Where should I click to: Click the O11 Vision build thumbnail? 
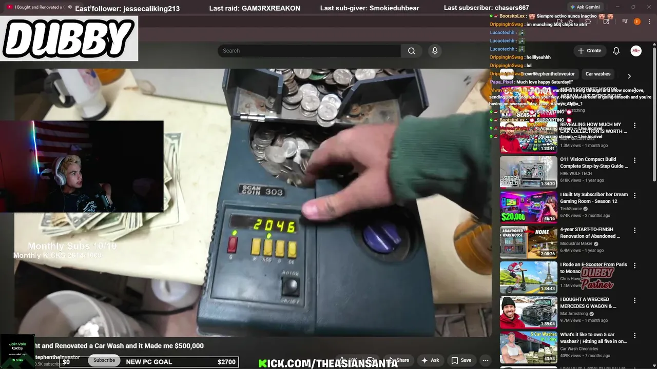528,172
